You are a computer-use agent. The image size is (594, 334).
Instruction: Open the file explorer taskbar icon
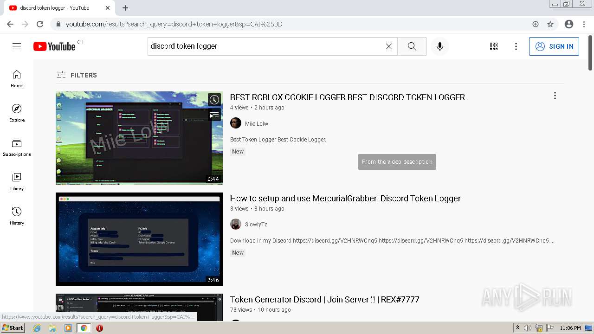click(x=52, y=328)
